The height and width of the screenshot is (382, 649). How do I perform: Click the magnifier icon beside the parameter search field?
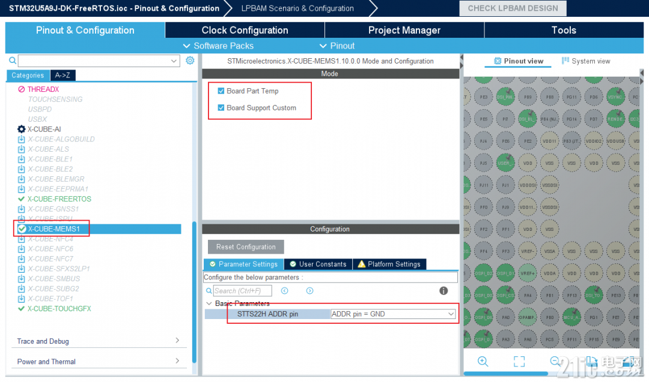[209, 291]
